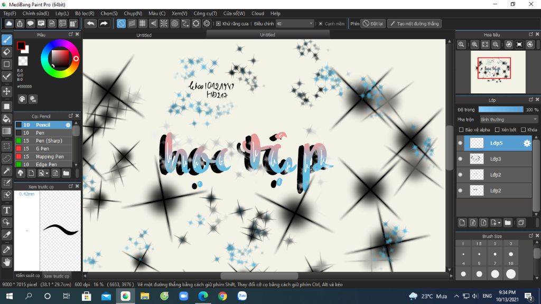Select the rectangular Select tool
Screen dimensions: 541x304
[6, 146]
